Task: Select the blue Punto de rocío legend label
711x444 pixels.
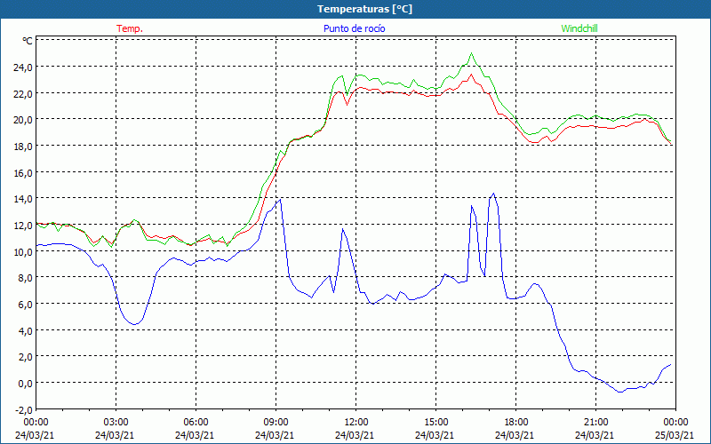Action: (x=354, y=28)
